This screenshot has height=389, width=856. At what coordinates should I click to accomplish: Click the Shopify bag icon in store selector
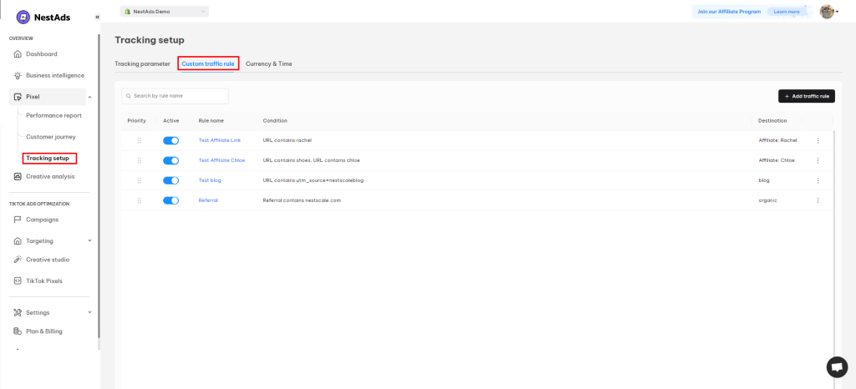(x=128, y=12)
